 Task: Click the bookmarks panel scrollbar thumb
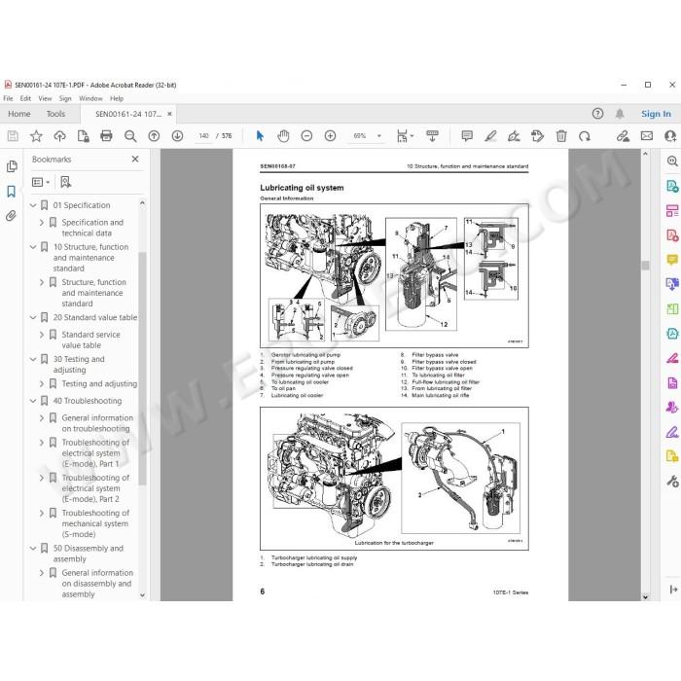point(142,369)
